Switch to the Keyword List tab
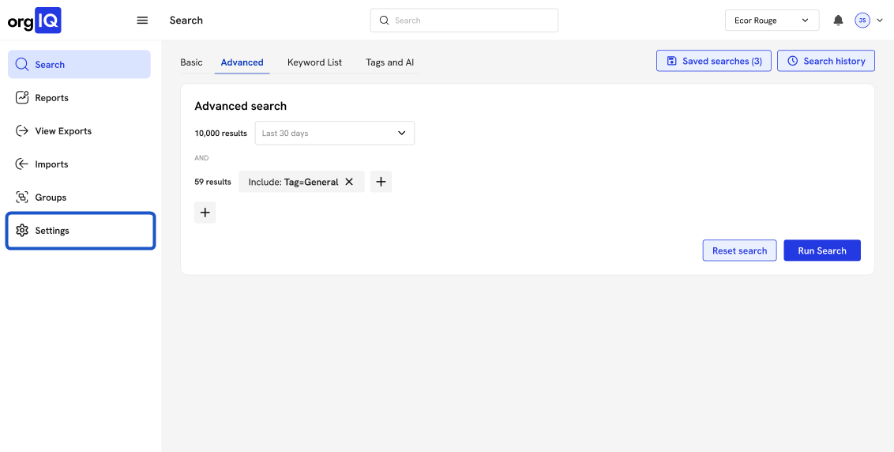This screenshot has height=452, width=894. pos(314,62)
